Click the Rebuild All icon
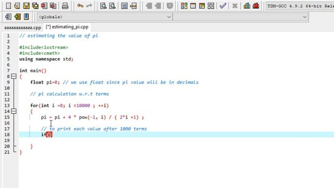 (211, 6)
